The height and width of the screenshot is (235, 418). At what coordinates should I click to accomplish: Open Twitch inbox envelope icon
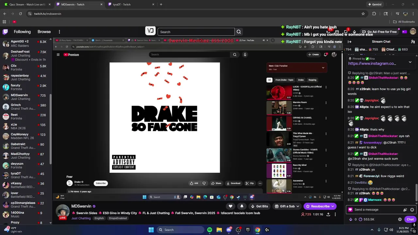tap(337, 32)
